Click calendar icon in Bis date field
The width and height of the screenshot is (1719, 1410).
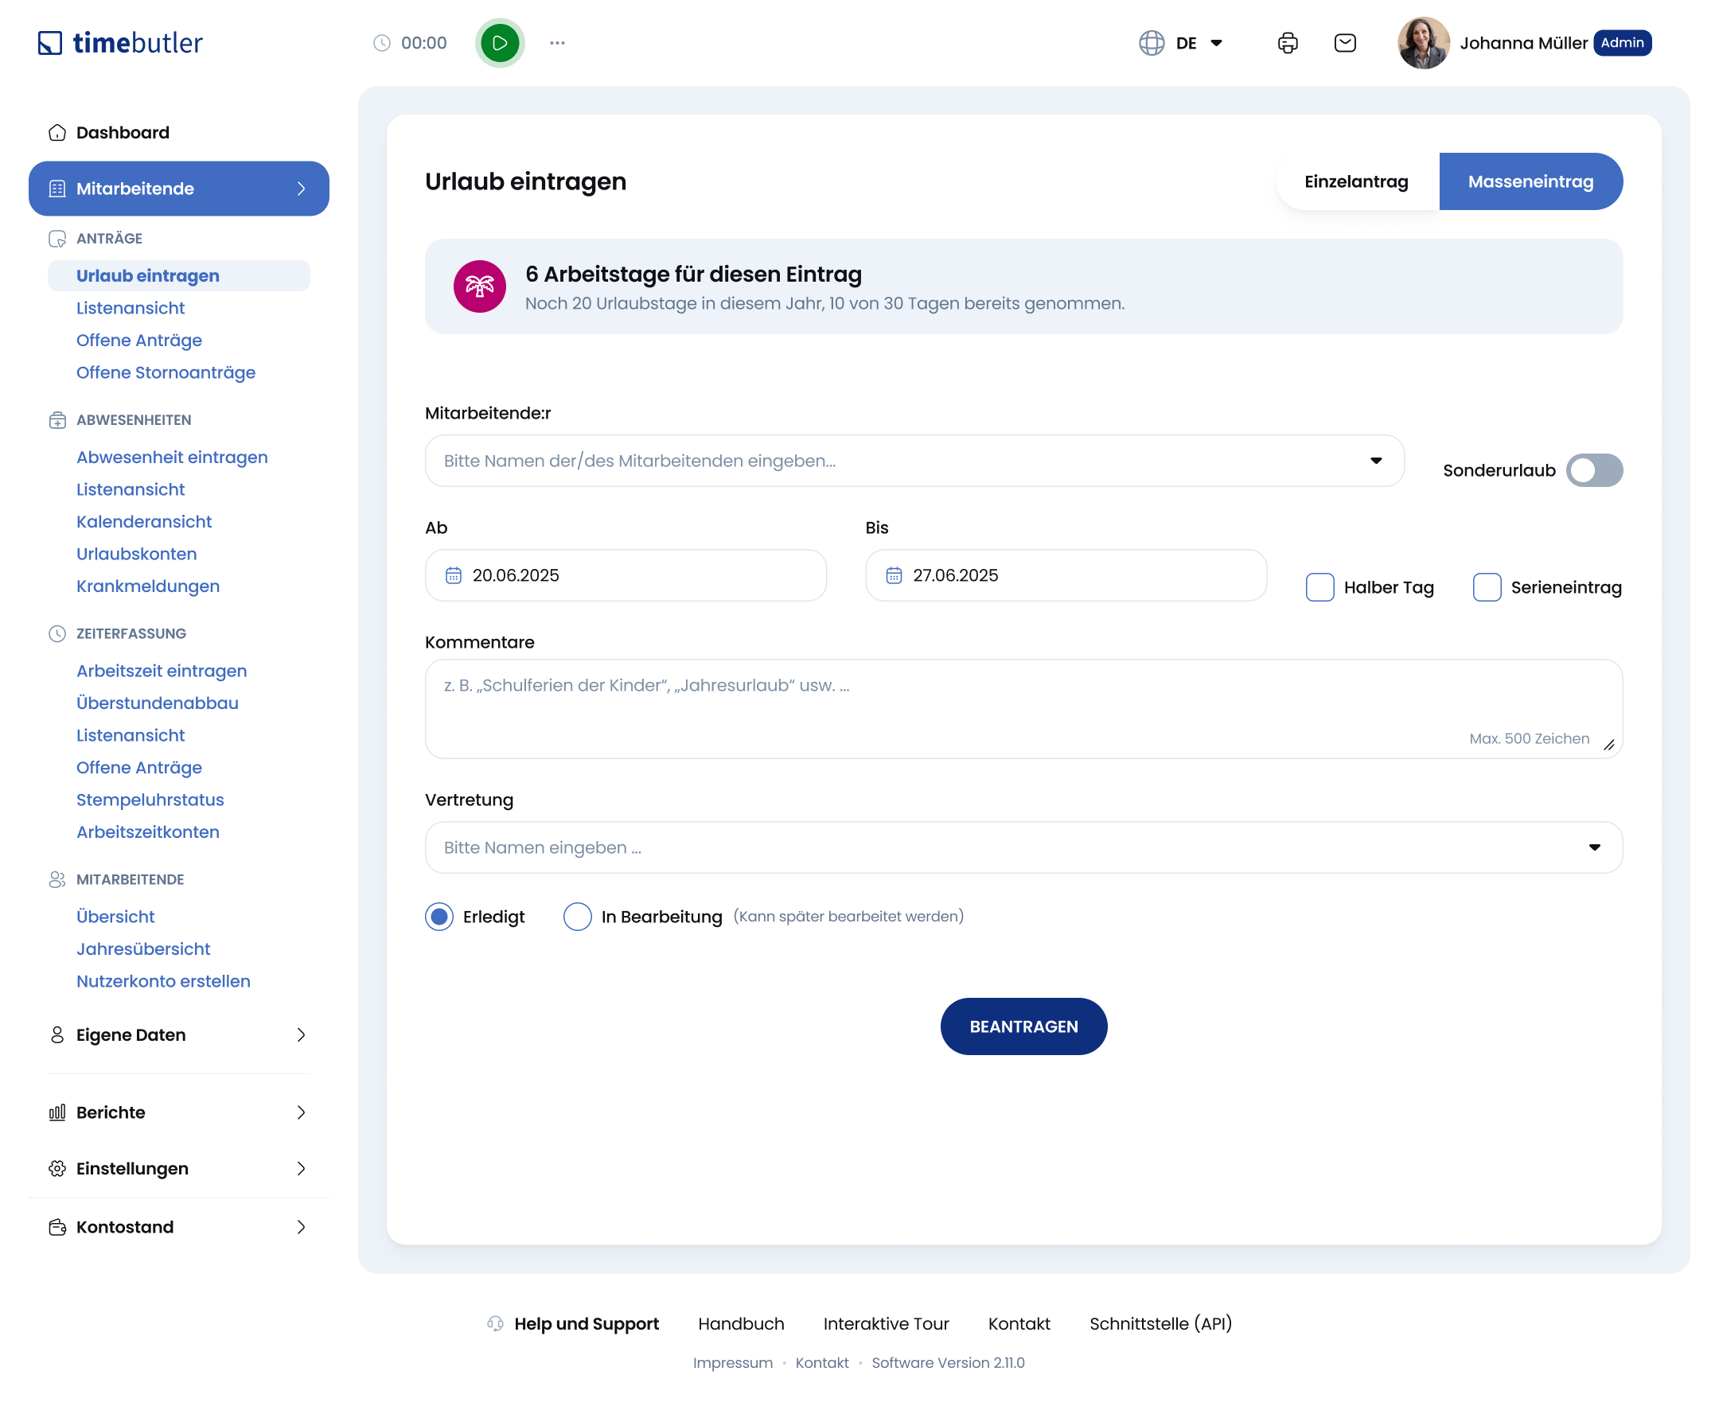pyautogui.click(x=894, y=576)
